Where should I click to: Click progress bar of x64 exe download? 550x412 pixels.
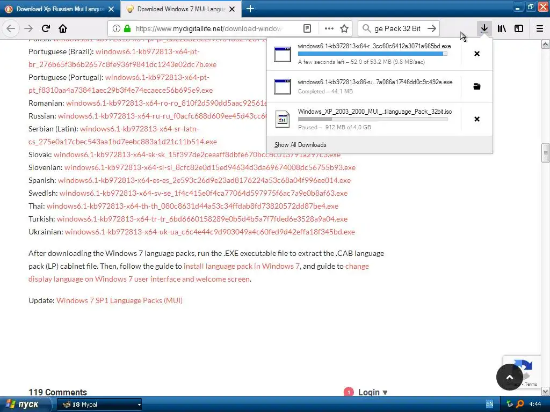point(373,54)
